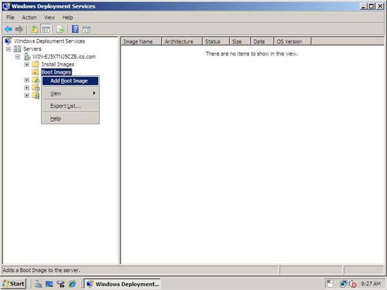Choose Help from the context menu
Screen dimensions: 387x290
[70, 119]
